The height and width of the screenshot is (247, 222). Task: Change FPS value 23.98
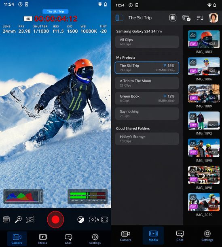pyautogui.click(x=24, y=31)
